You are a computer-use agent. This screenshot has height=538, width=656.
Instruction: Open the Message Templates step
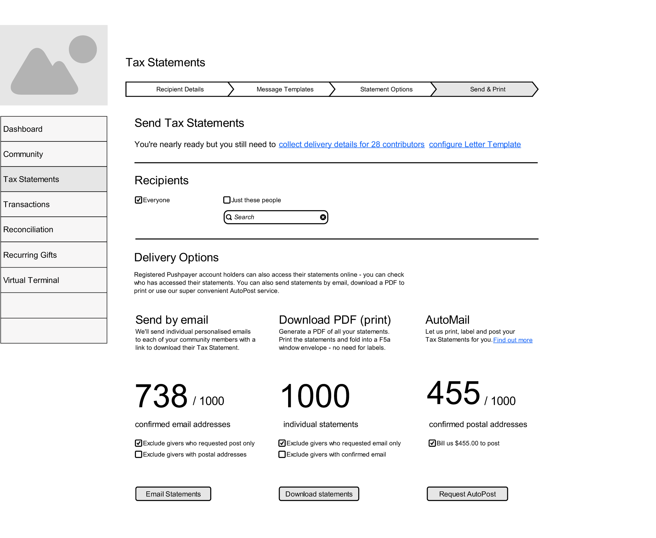pos(285,89)
